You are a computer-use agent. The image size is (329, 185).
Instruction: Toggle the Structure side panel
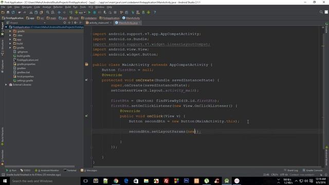[2, 48]
